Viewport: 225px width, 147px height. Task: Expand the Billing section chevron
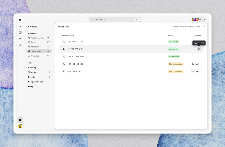(50, 87)
